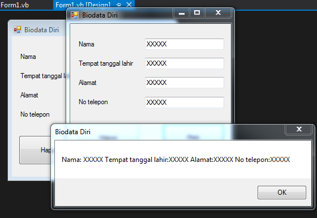This screenshot has height=218, width=317.
Task: Switch to the Form1.vb code tab
Action: (15, 5)
